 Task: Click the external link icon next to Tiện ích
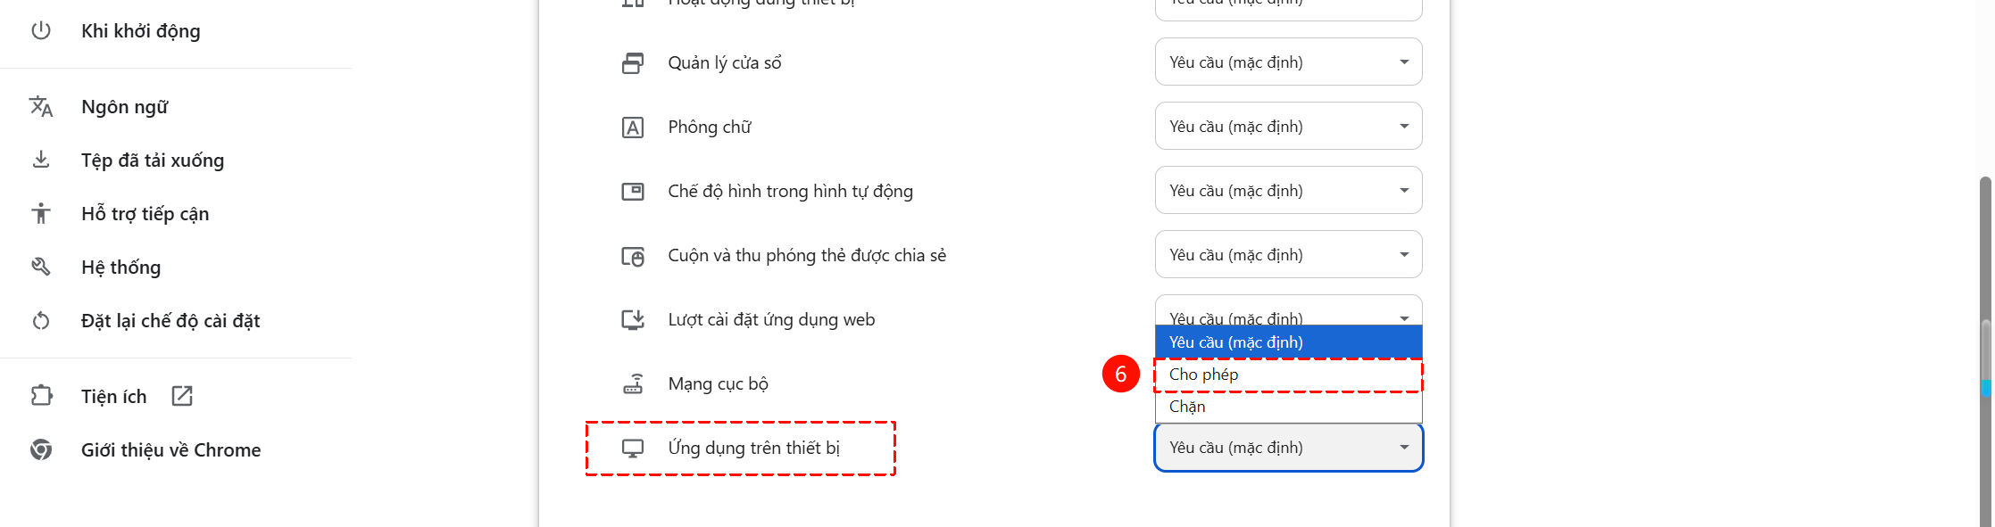[182, 396]
